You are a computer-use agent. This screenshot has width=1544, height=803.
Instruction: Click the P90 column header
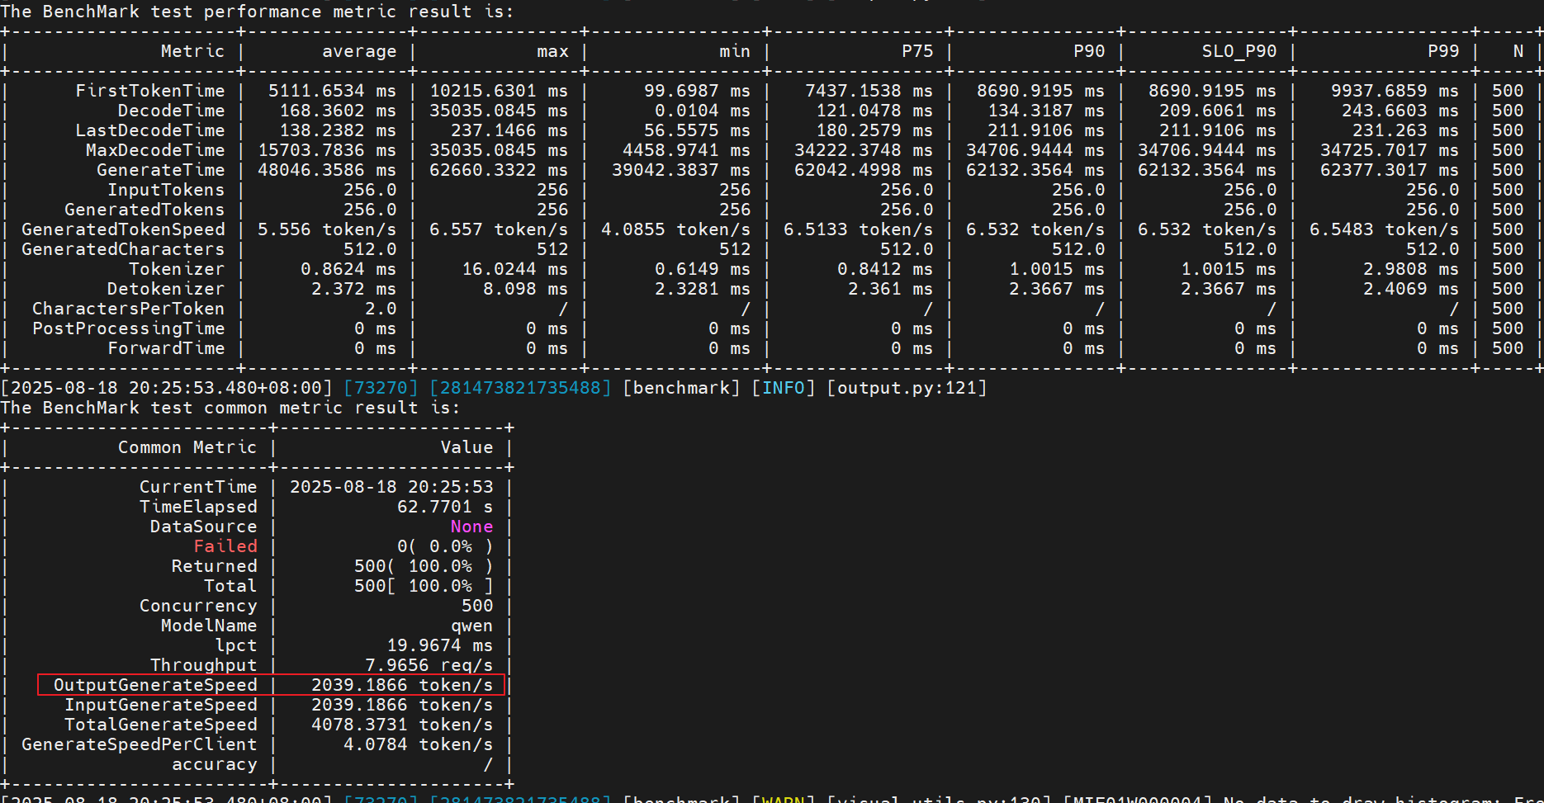tap(1089, 51)
